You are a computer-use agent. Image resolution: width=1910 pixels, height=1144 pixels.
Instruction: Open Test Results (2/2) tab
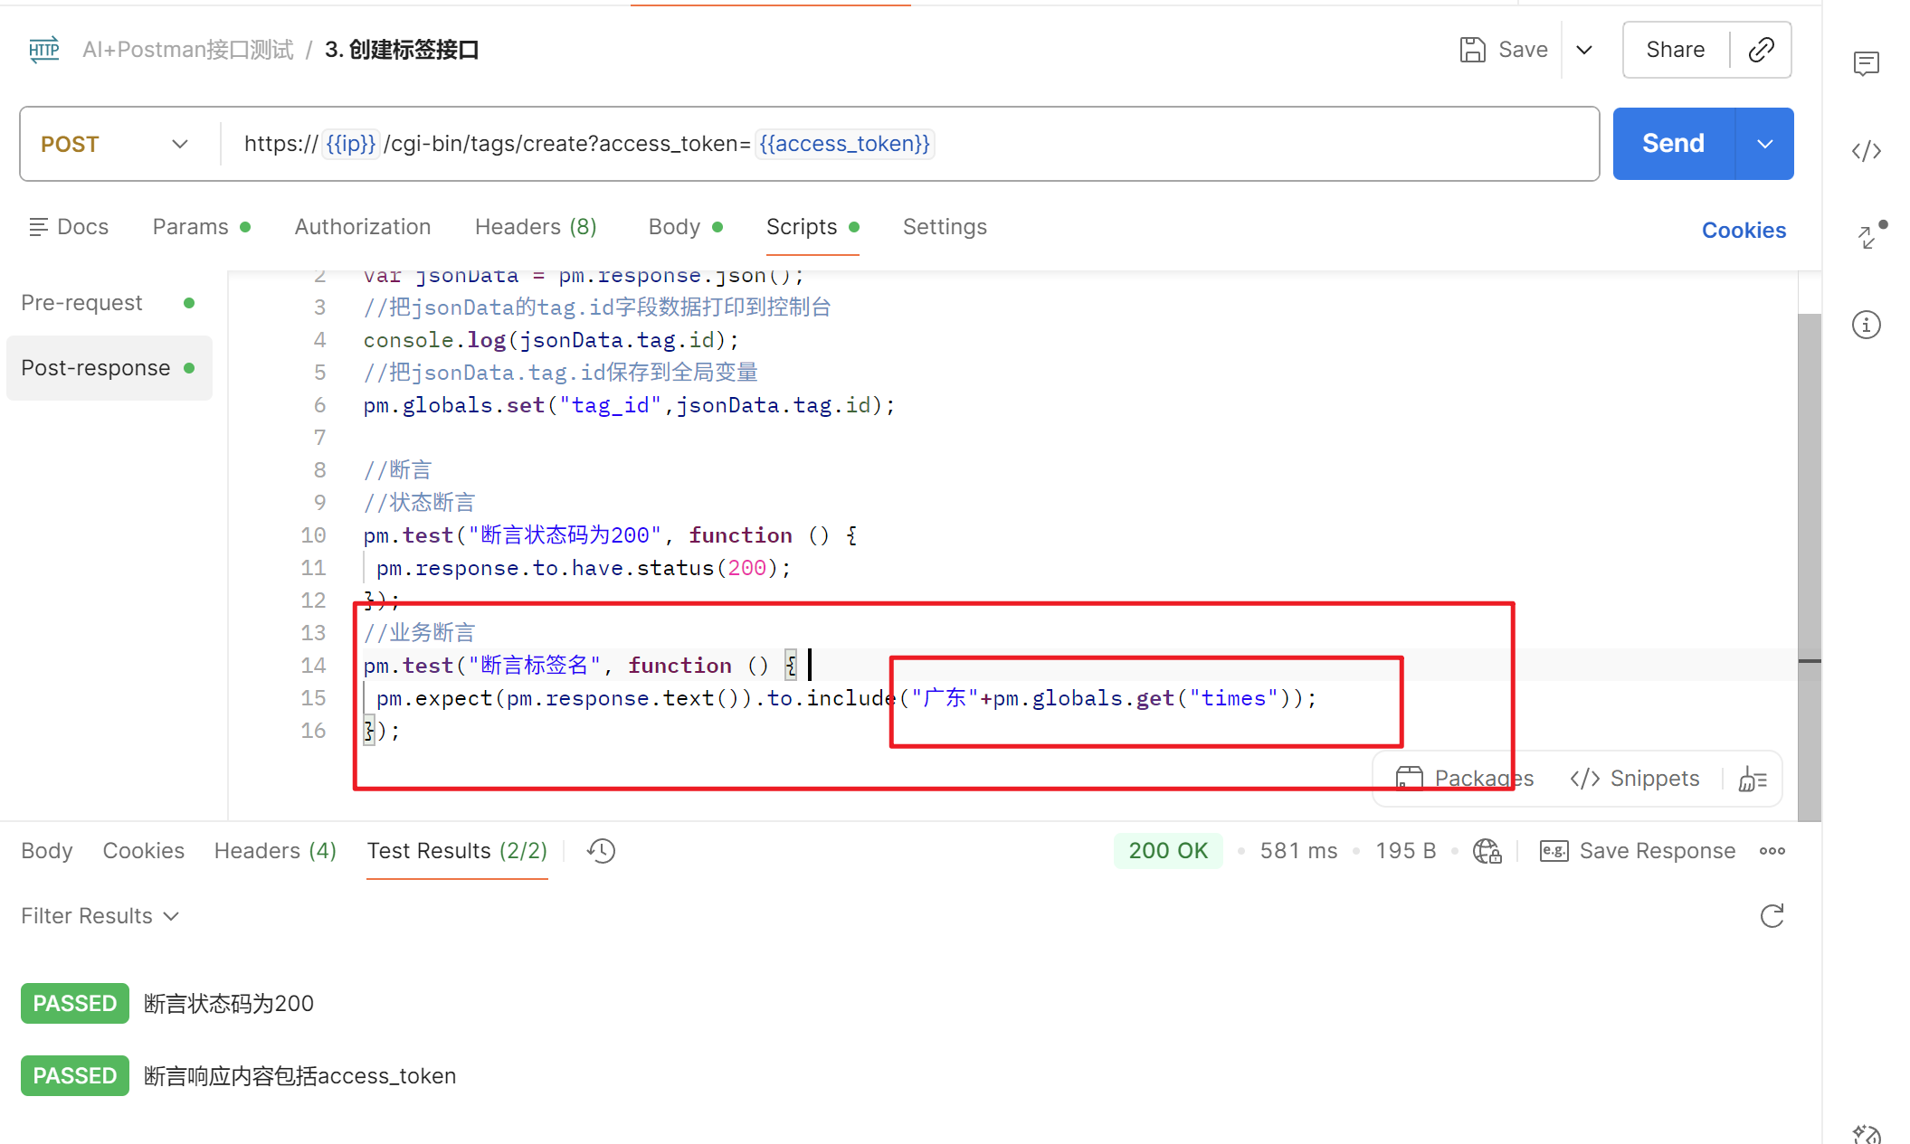pos(457,851)
